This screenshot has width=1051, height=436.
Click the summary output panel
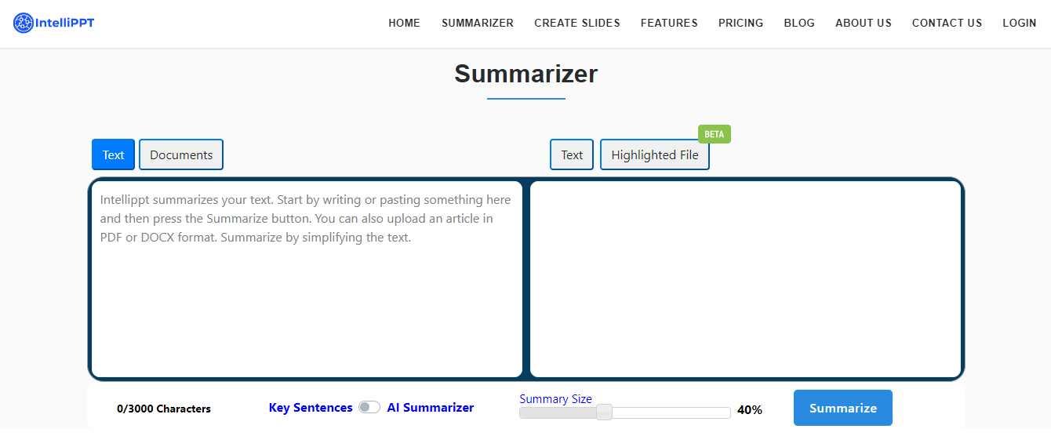pos(745,278)
